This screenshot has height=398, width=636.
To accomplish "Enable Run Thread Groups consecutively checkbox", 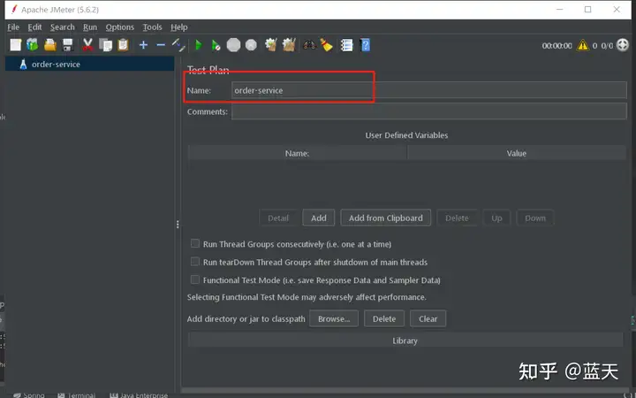I will point(195,244).
